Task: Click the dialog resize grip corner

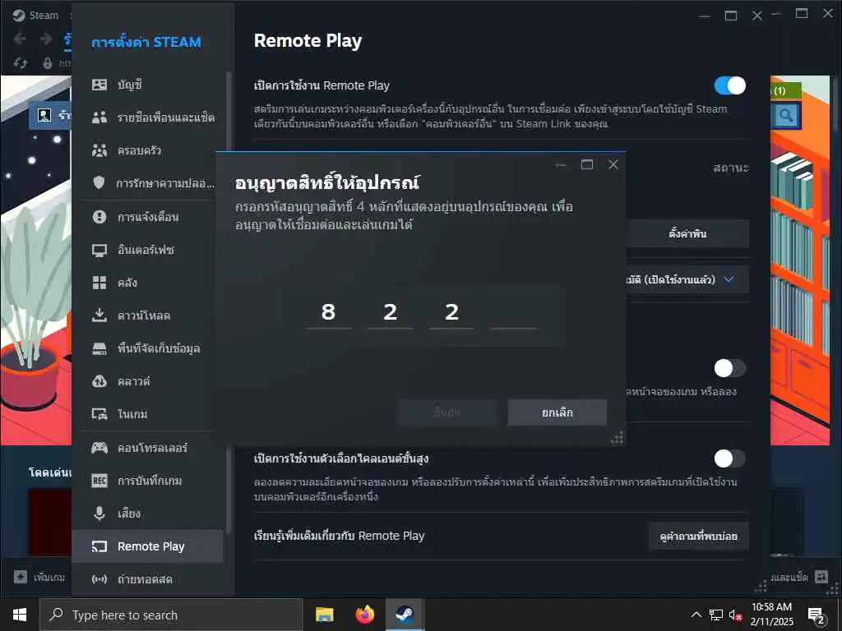Action: (618, 438)
